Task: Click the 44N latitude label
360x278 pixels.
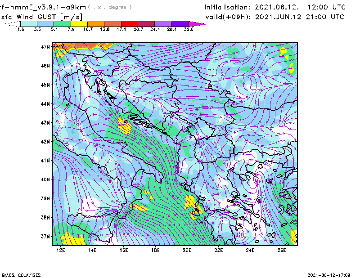Action: pyautogui.click(x=45, y=104)
